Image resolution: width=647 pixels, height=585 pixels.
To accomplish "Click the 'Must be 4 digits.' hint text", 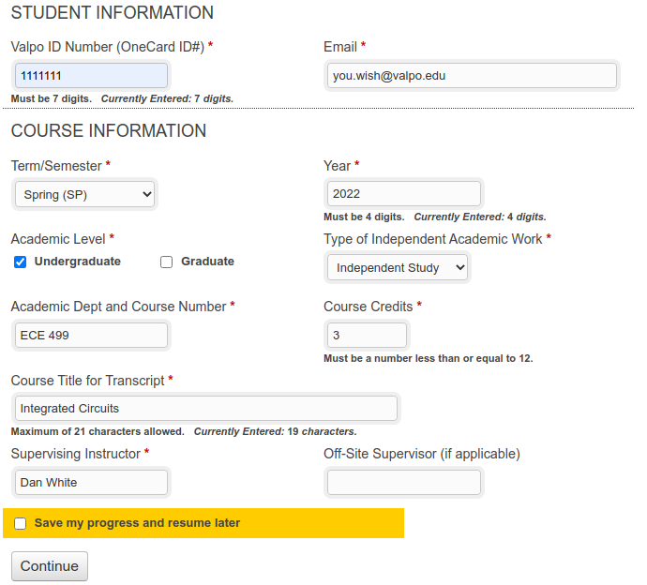I will pyautogui.click(x=364, y=217).
